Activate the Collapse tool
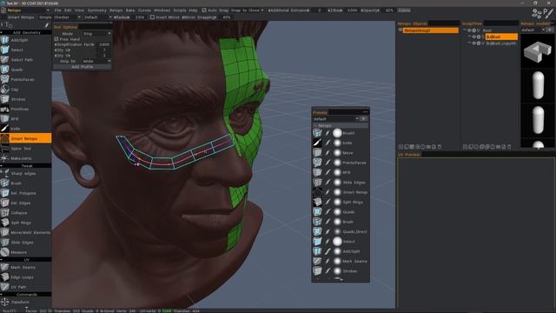Image resolution: width=556 pixels, height=313 pixels. click(25, 213)
